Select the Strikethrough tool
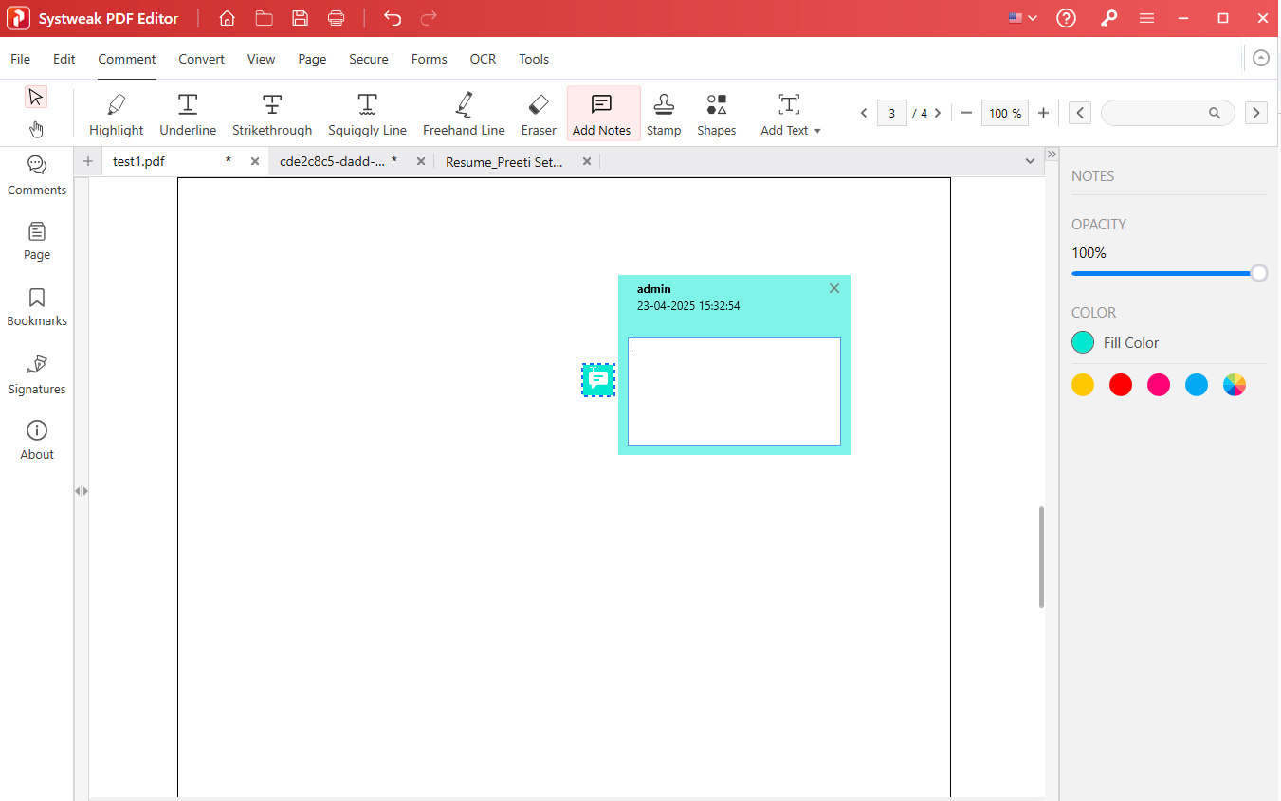 coord(272,114)
